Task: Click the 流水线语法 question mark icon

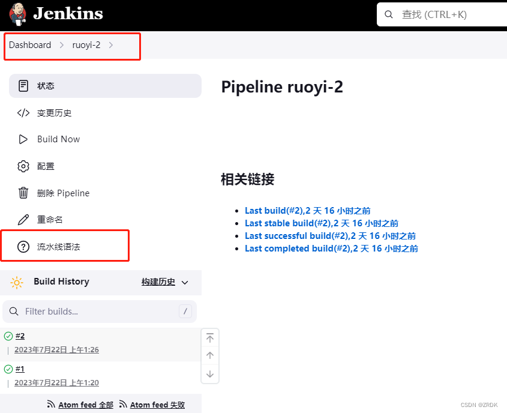Action: (x=23, y=247)
